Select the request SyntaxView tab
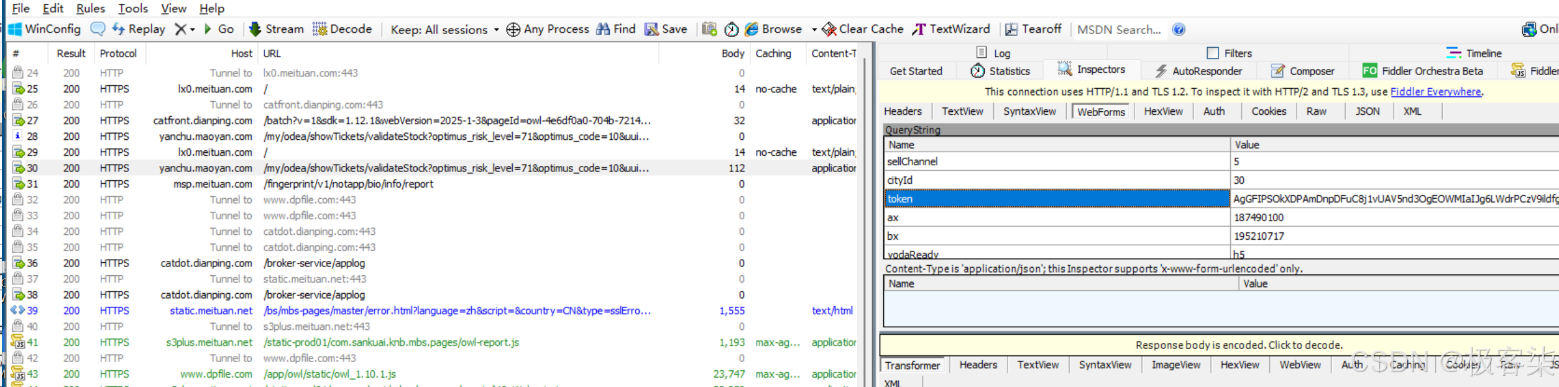 (1029, 111)
